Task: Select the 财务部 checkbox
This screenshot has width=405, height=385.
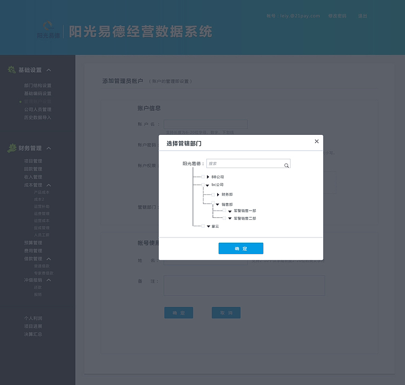Action: [x=213, y=194]
